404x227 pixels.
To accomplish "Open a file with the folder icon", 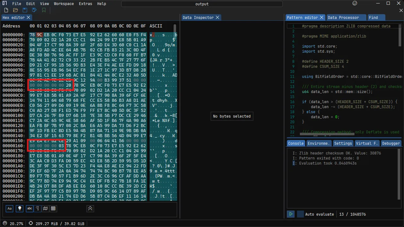I will click(x=15, y=10).
